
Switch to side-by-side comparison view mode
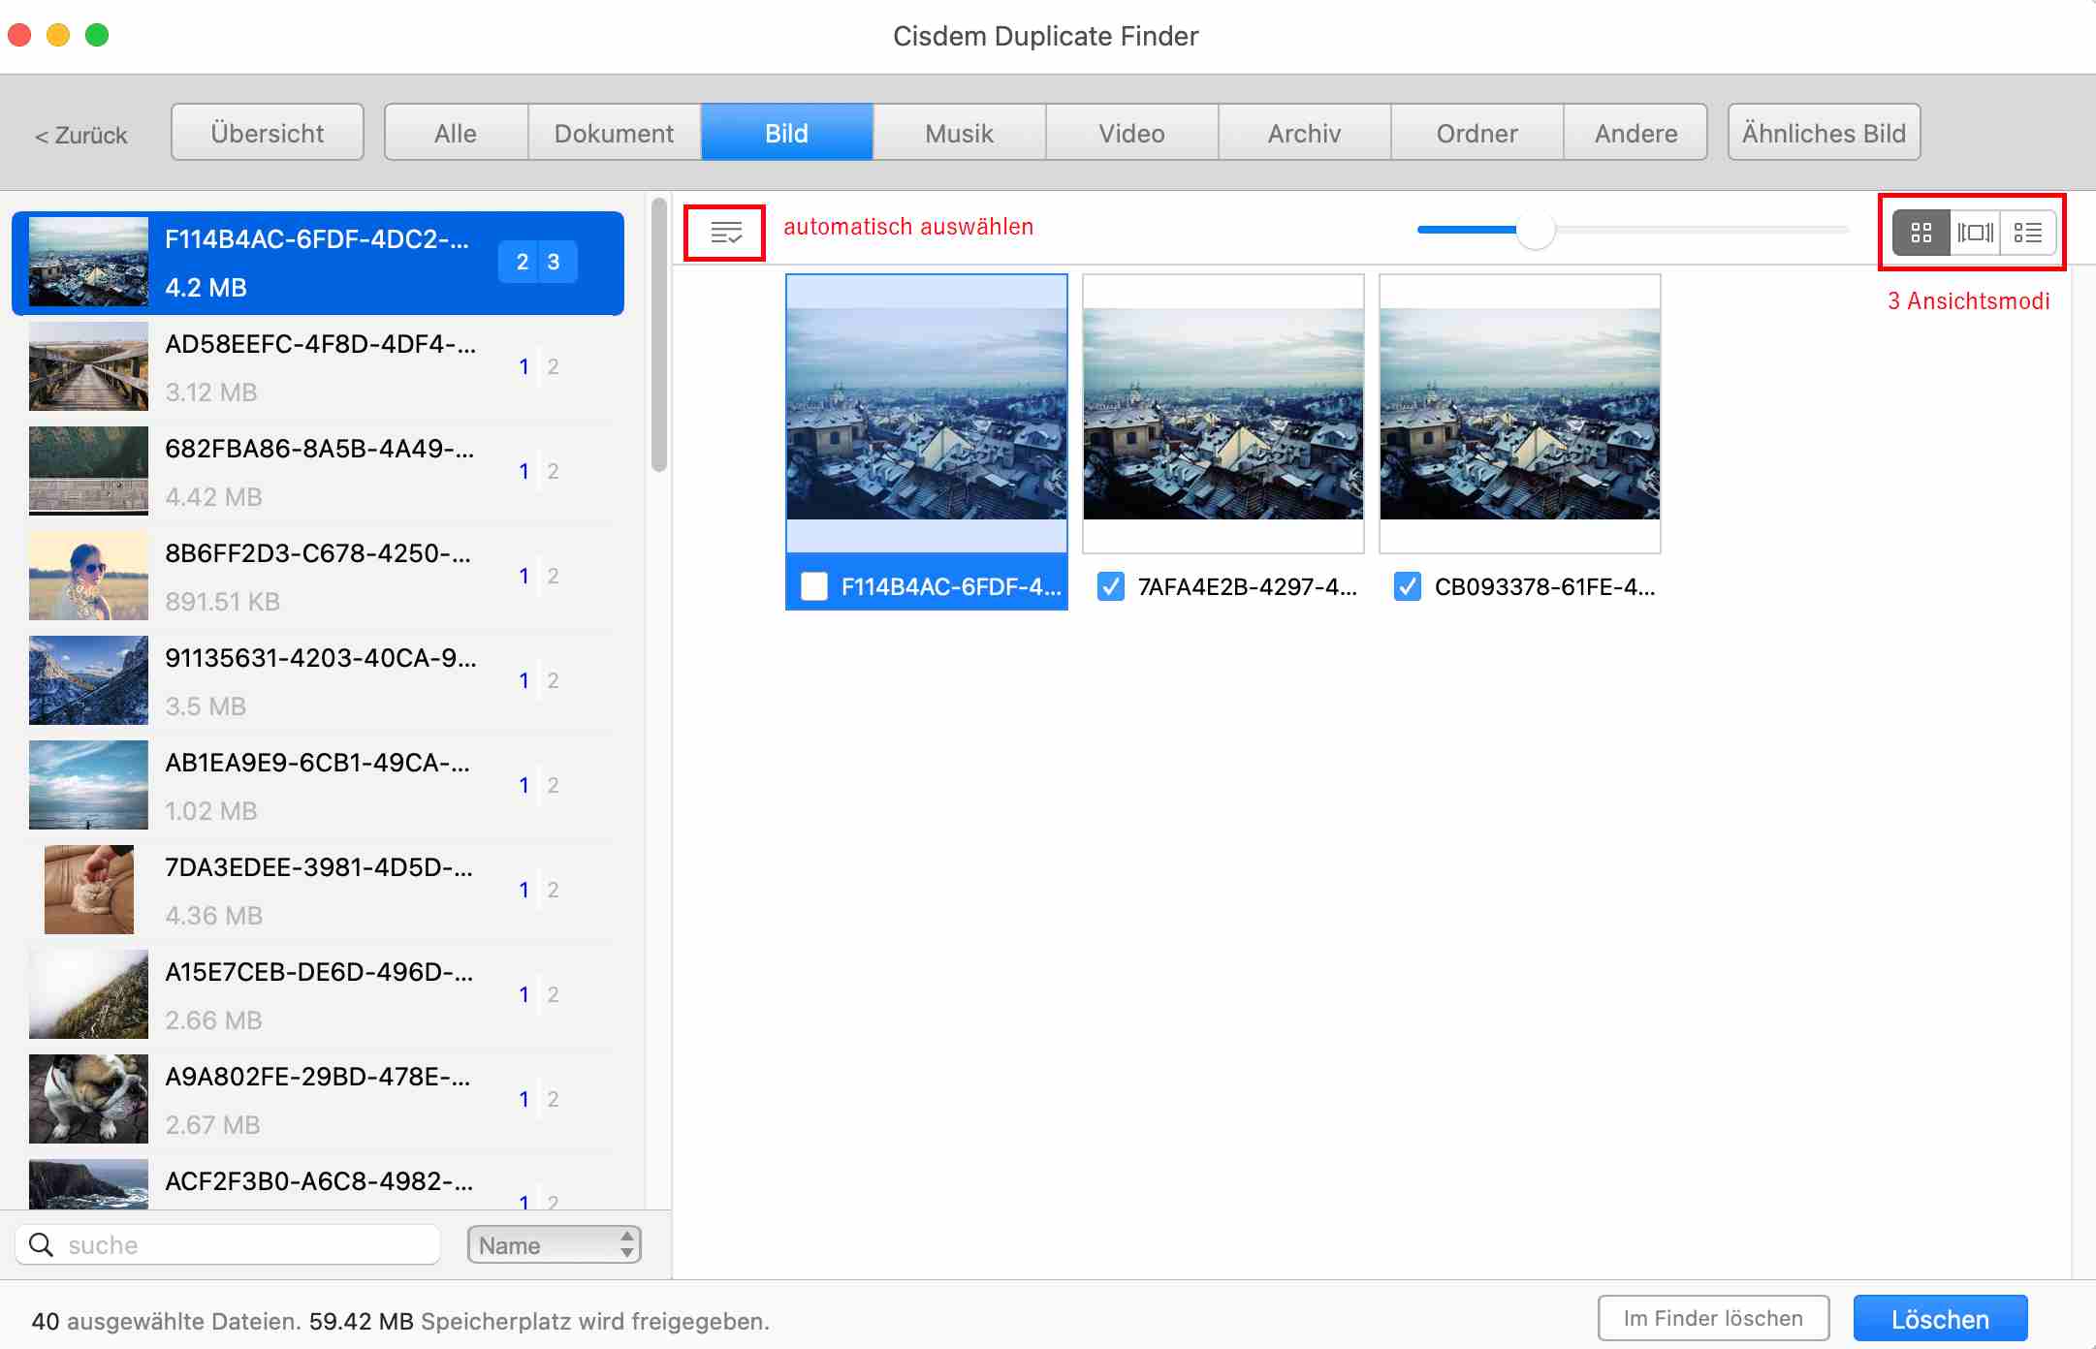pos(1976,232)
